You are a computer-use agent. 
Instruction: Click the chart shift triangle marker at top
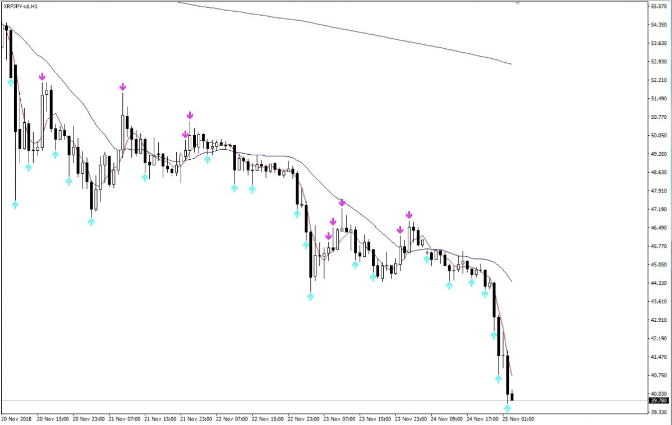pyautogui.click(x=517, y=3)
